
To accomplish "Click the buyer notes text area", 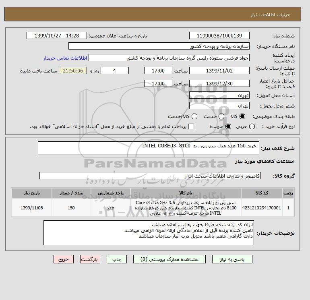I will click(x=149, y=233).
